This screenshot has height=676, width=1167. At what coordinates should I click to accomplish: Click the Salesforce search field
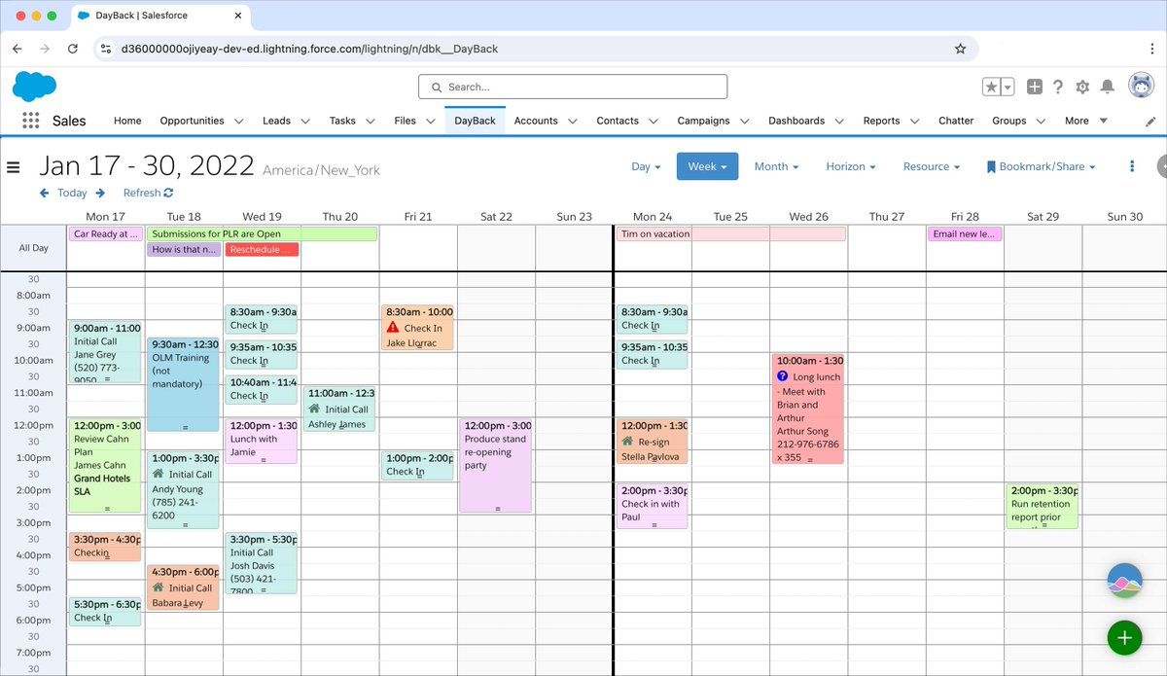tap(573, 87)
